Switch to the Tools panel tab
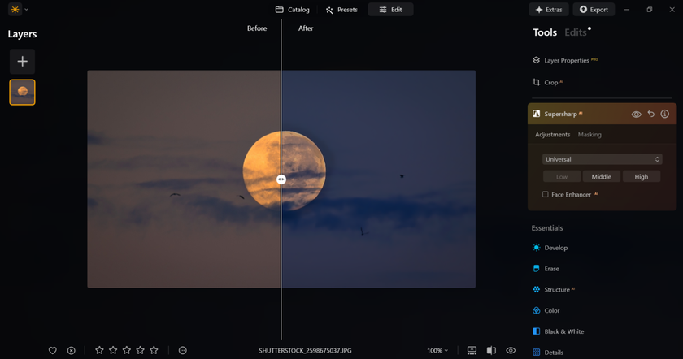This screenshot has width=683, height=359. click(x=545, y=32)
